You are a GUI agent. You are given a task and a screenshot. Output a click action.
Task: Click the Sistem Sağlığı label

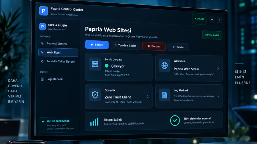pos(113,120)
